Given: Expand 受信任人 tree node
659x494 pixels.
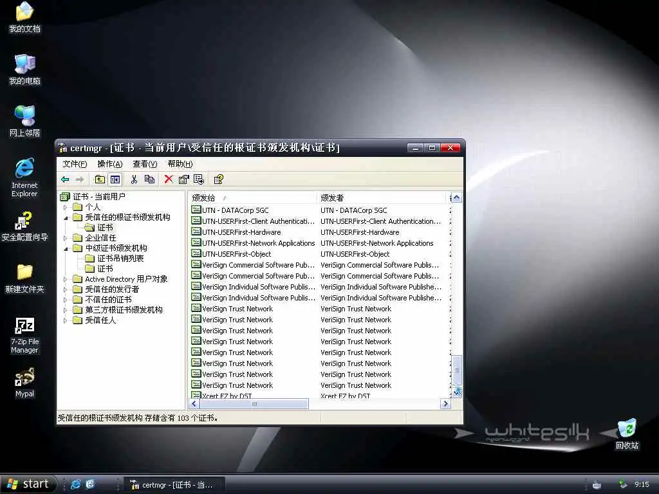Looking at the screenshot, I should (65, 320).
